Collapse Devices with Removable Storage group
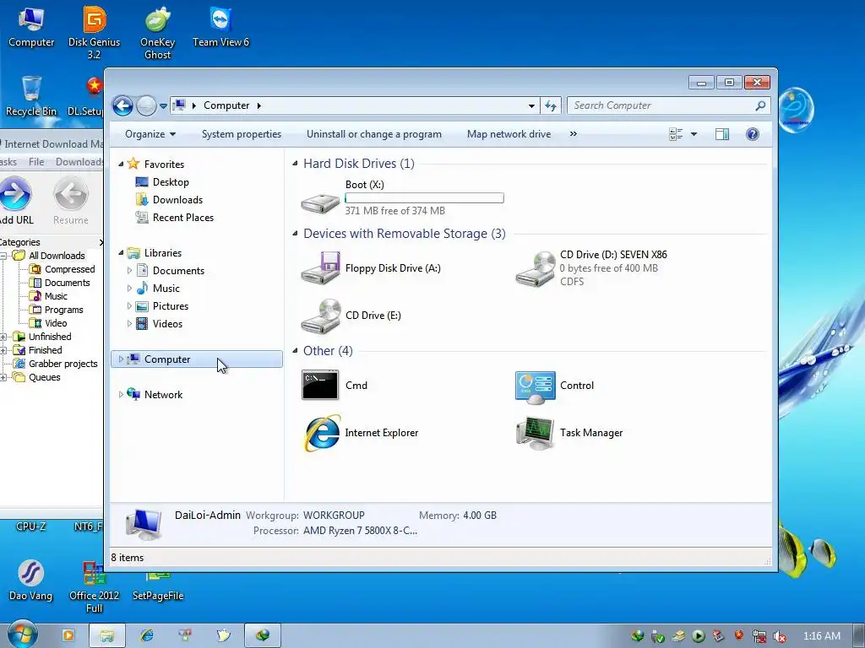Image resolution: width=865 pixels, height=648 pixels. [x=295, y=233]
